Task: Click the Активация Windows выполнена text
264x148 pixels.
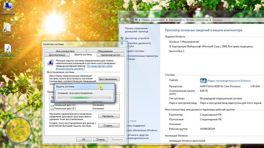Action: tap(187, 141)
